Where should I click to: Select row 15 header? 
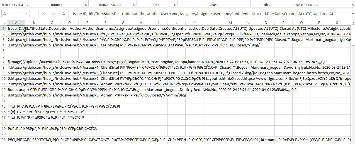(3, 106)
